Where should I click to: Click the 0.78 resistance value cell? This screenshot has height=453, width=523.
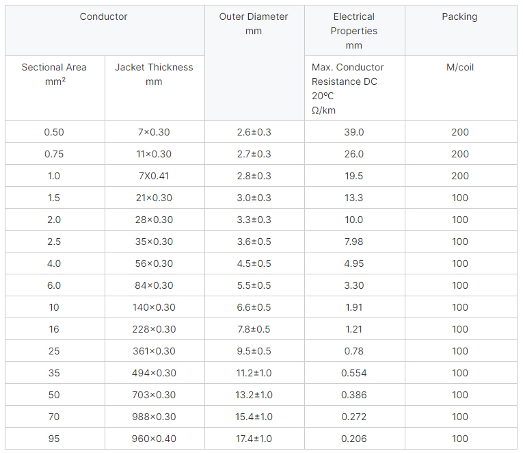tap(354, 351)
